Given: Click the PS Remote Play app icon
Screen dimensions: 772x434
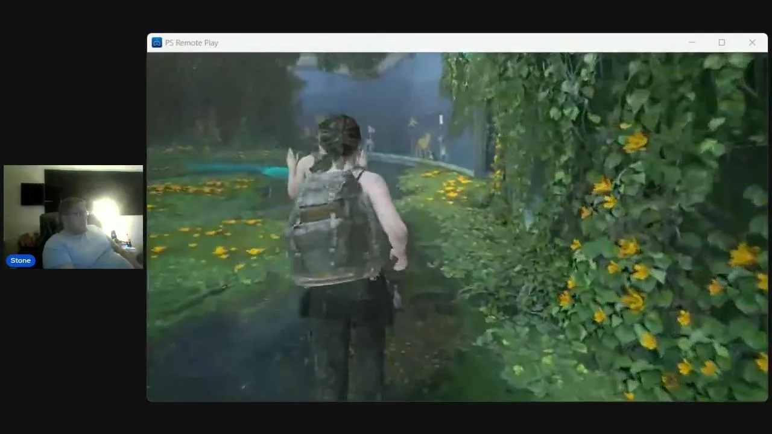Looking at the screenshot, I should [x=157, y=43].
